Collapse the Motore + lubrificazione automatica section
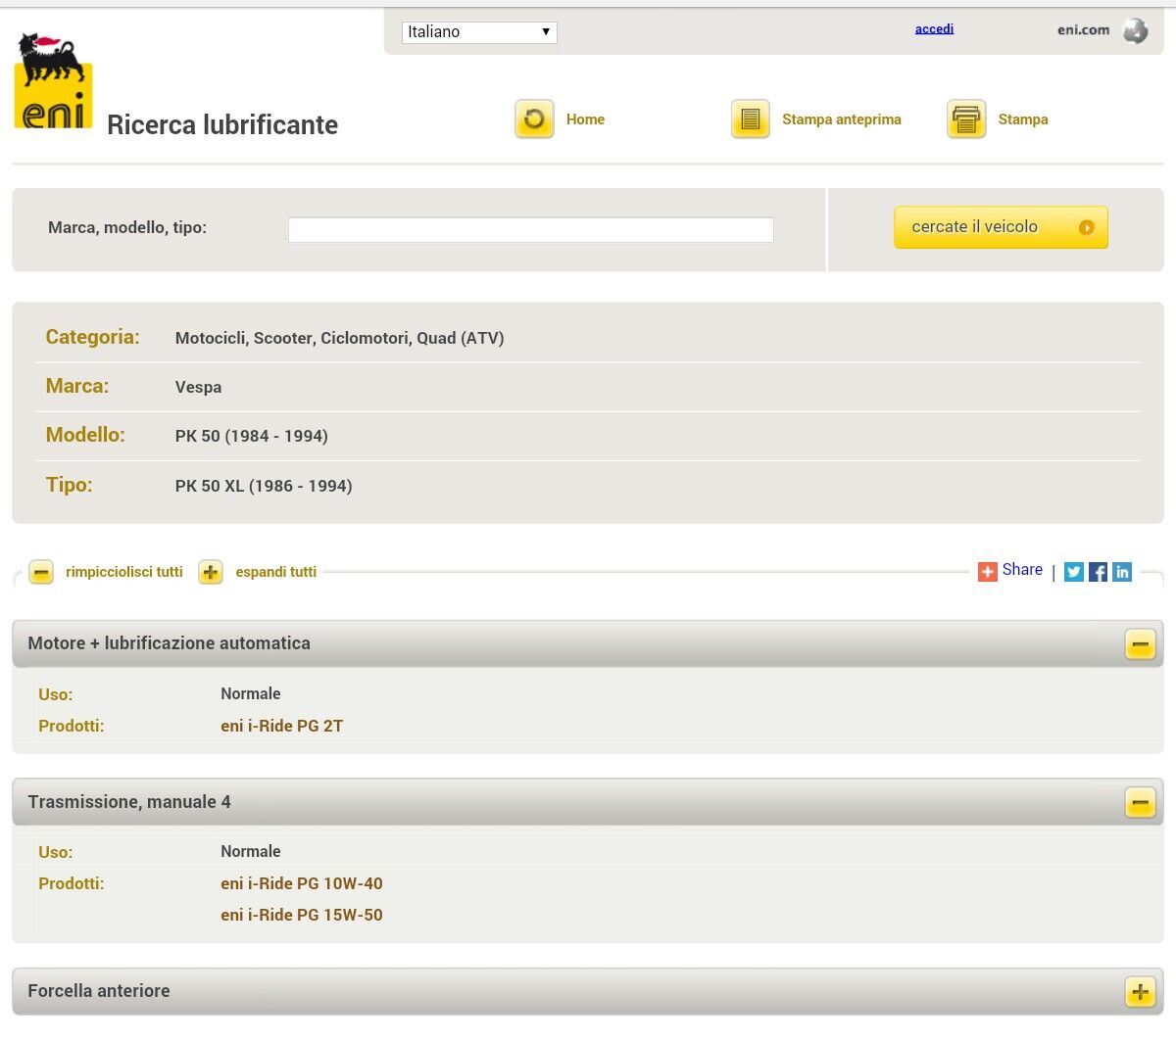The width and height of the screenshot is (1176, 1042). pos(1140,644)
